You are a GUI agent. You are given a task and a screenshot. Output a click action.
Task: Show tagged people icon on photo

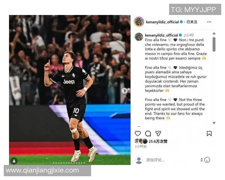(x=14, y=161)
